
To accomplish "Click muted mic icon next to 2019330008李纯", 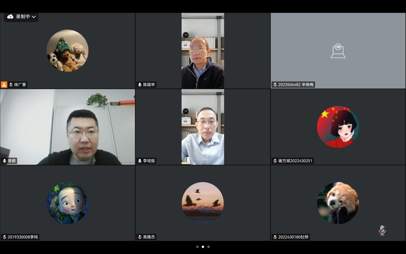I will pyautogui.click(x=4, y=237).
